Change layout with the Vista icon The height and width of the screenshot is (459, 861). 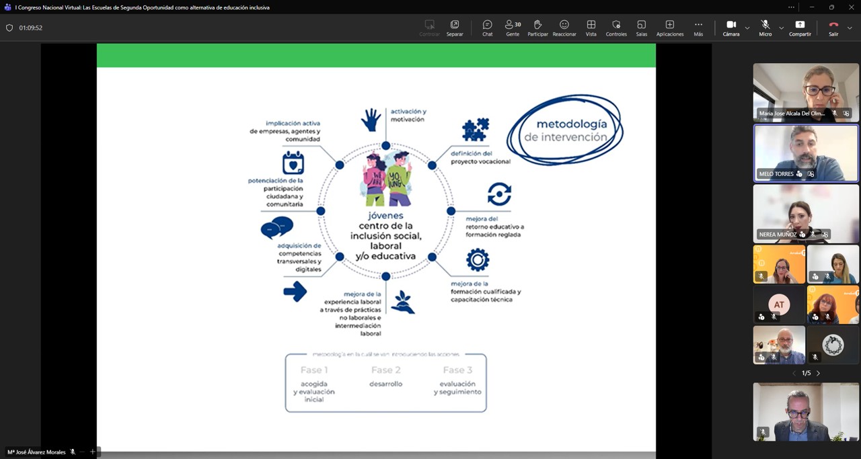click(x=591, y=28)
